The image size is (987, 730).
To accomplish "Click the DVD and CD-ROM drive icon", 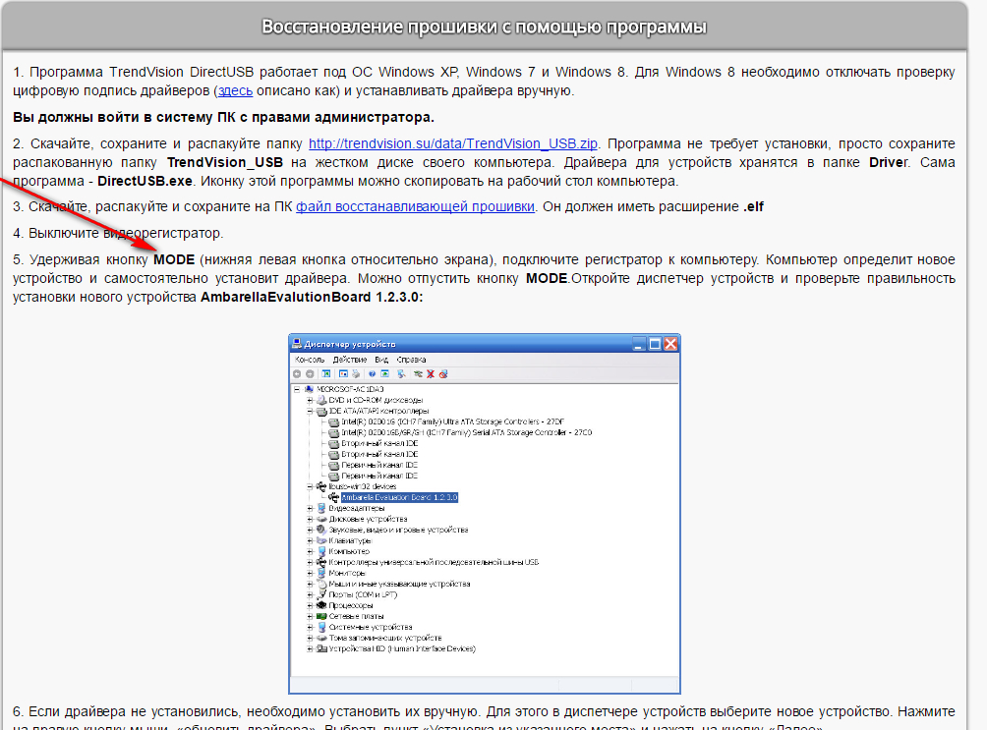I will (321, 400).
